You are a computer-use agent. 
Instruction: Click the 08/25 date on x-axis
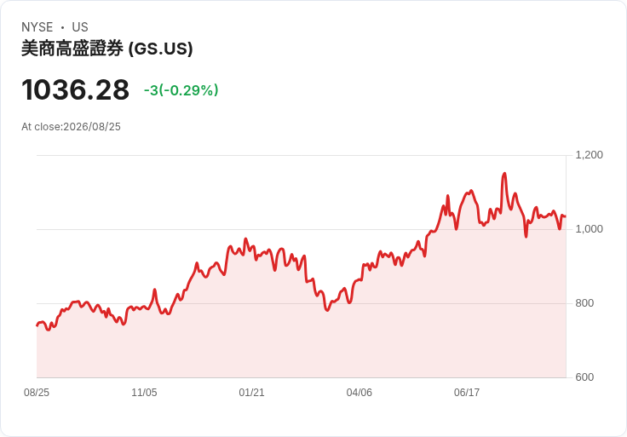37,392
